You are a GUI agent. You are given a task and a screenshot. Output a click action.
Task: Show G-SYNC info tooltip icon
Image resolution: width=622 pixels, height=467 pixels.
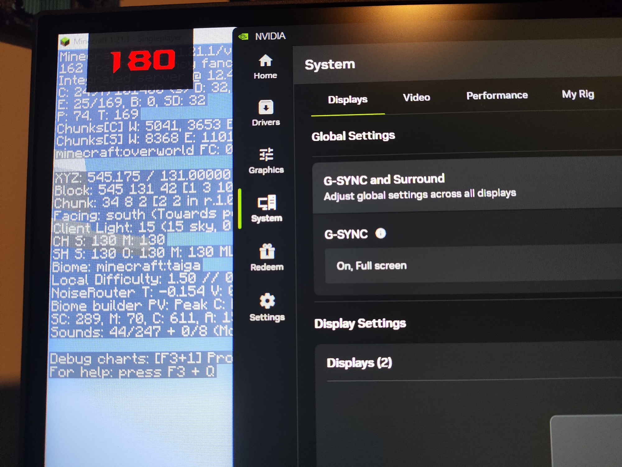click(x=381, y=233)
